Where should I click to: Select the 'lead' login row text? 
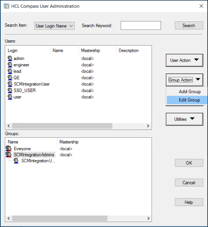point(17,71)
